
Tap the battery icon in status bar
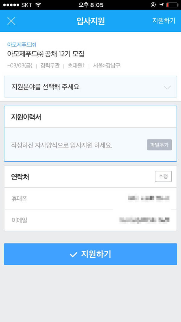point(172,5)
